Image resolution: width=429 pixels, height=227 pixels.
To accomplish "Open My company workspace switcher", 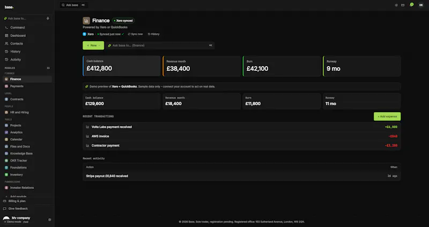I will pyautogui.click(x=21, y=218).
